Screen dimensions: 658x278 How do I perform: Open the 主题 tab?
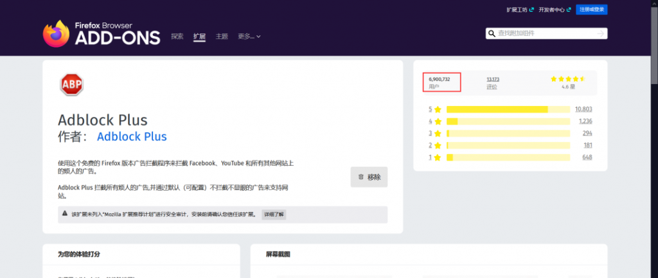click(222, 37)
